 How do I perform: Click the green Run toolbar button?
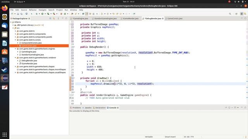point(42,14)
